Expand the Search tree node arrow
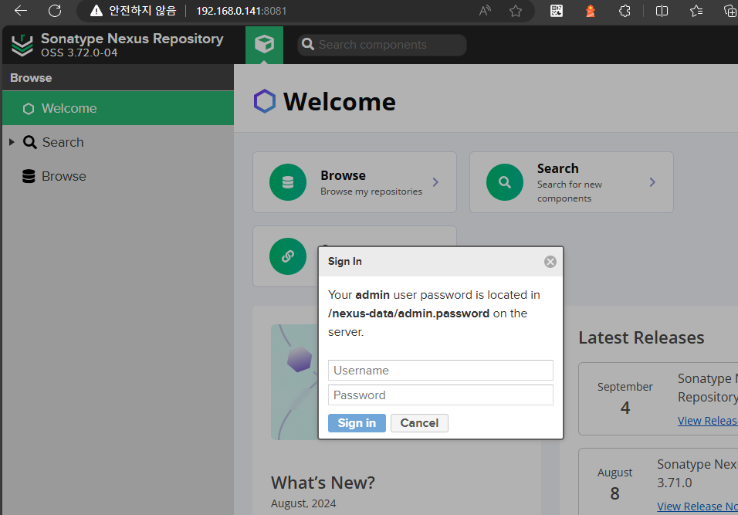 click(12, 142)
